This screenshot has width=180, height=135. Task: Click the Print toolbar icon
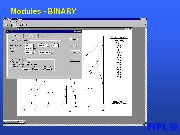click(x=16, y=25)
